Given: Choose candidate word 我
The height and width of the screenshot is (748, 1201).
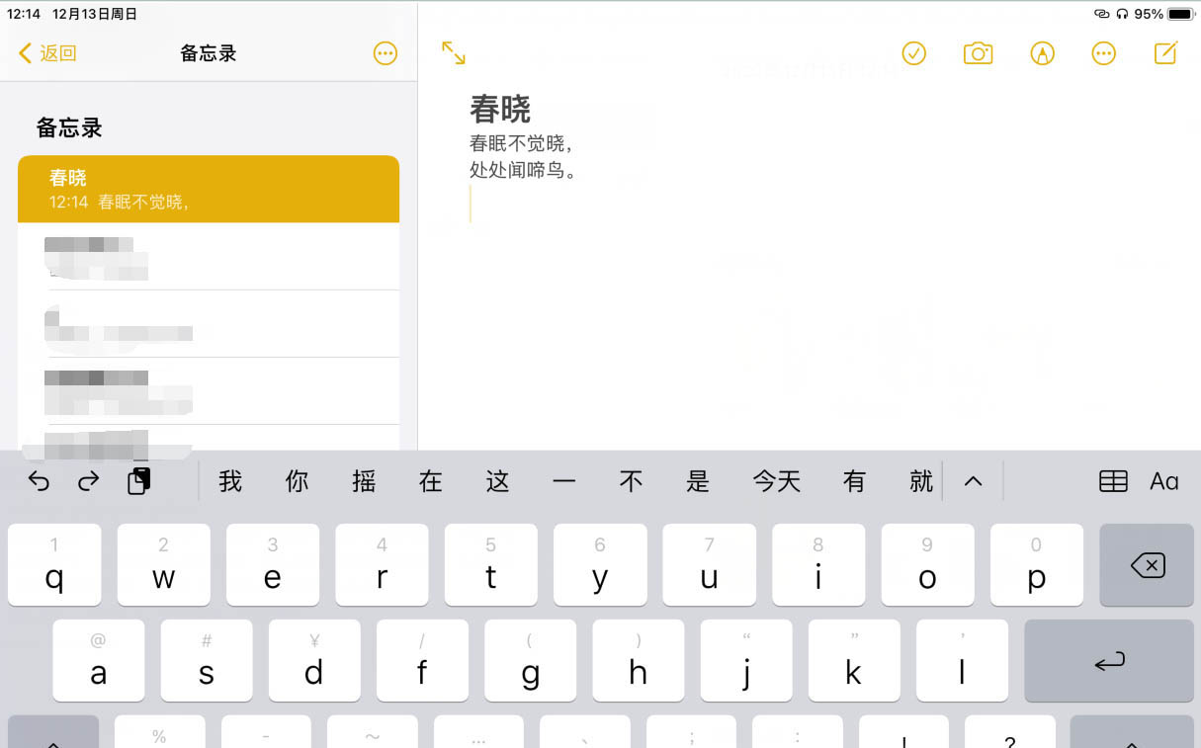Looking at the screenshot, I should [230, 481].
